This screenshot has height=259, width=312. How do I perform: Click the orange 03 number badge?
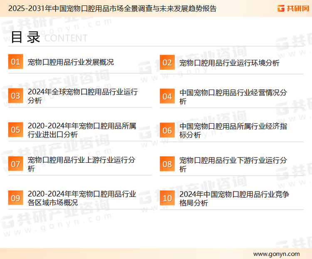click(x=15, y=96)
